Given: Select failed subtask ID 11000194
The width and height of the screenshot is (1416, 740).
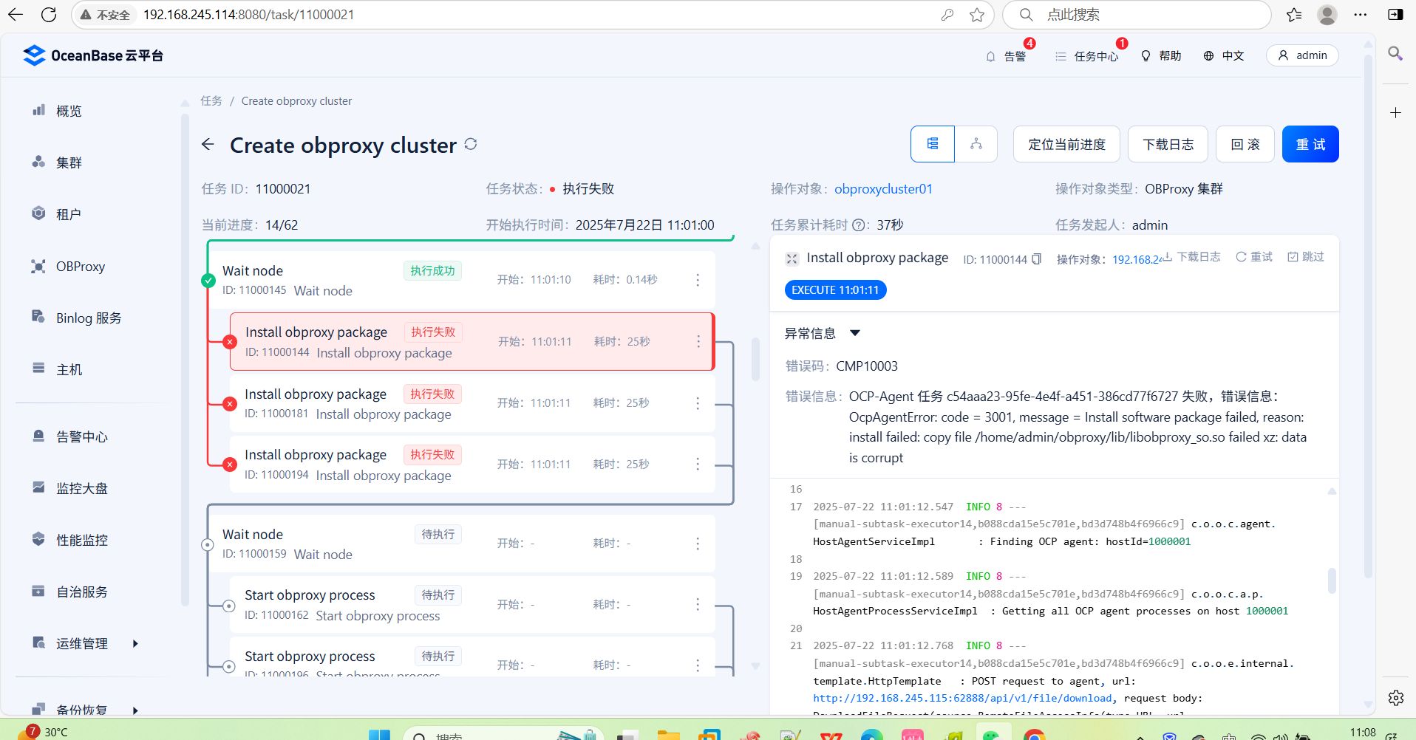Looking at the screenshot, I should coord(472,464).
